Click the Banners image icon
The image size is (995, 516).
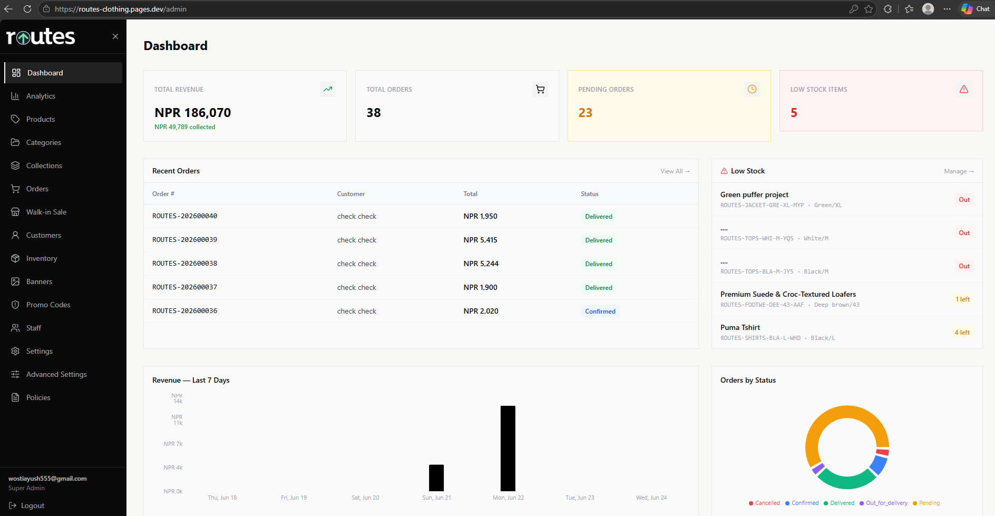click(15, 281)
